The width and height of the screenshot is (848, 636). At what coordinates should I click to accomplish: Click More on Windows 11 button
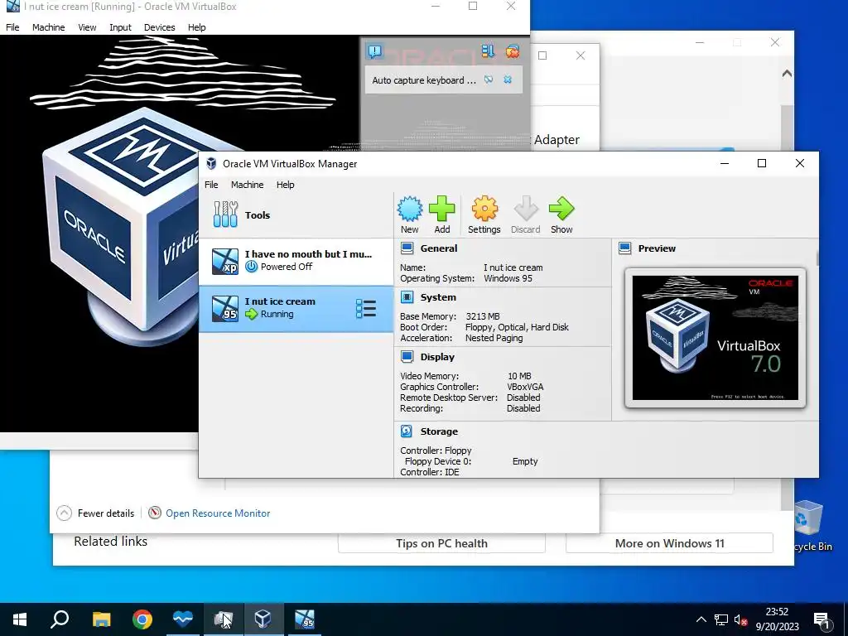coord(669,543)
